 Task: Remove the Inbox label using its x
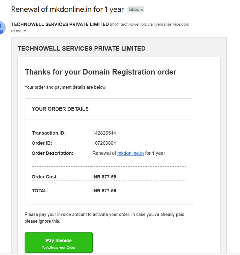tap(142, 10)
